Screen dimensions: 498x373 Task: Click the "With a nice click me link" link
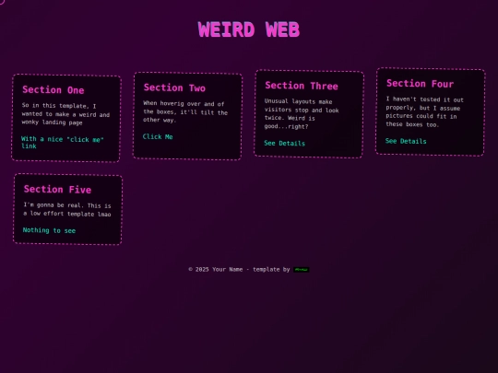(x=63, y=143)
